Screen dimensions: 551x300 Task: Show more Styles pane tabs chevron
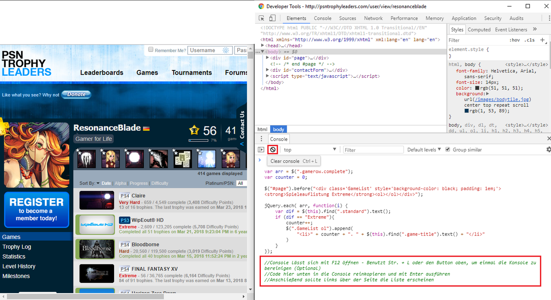[535, 29]
